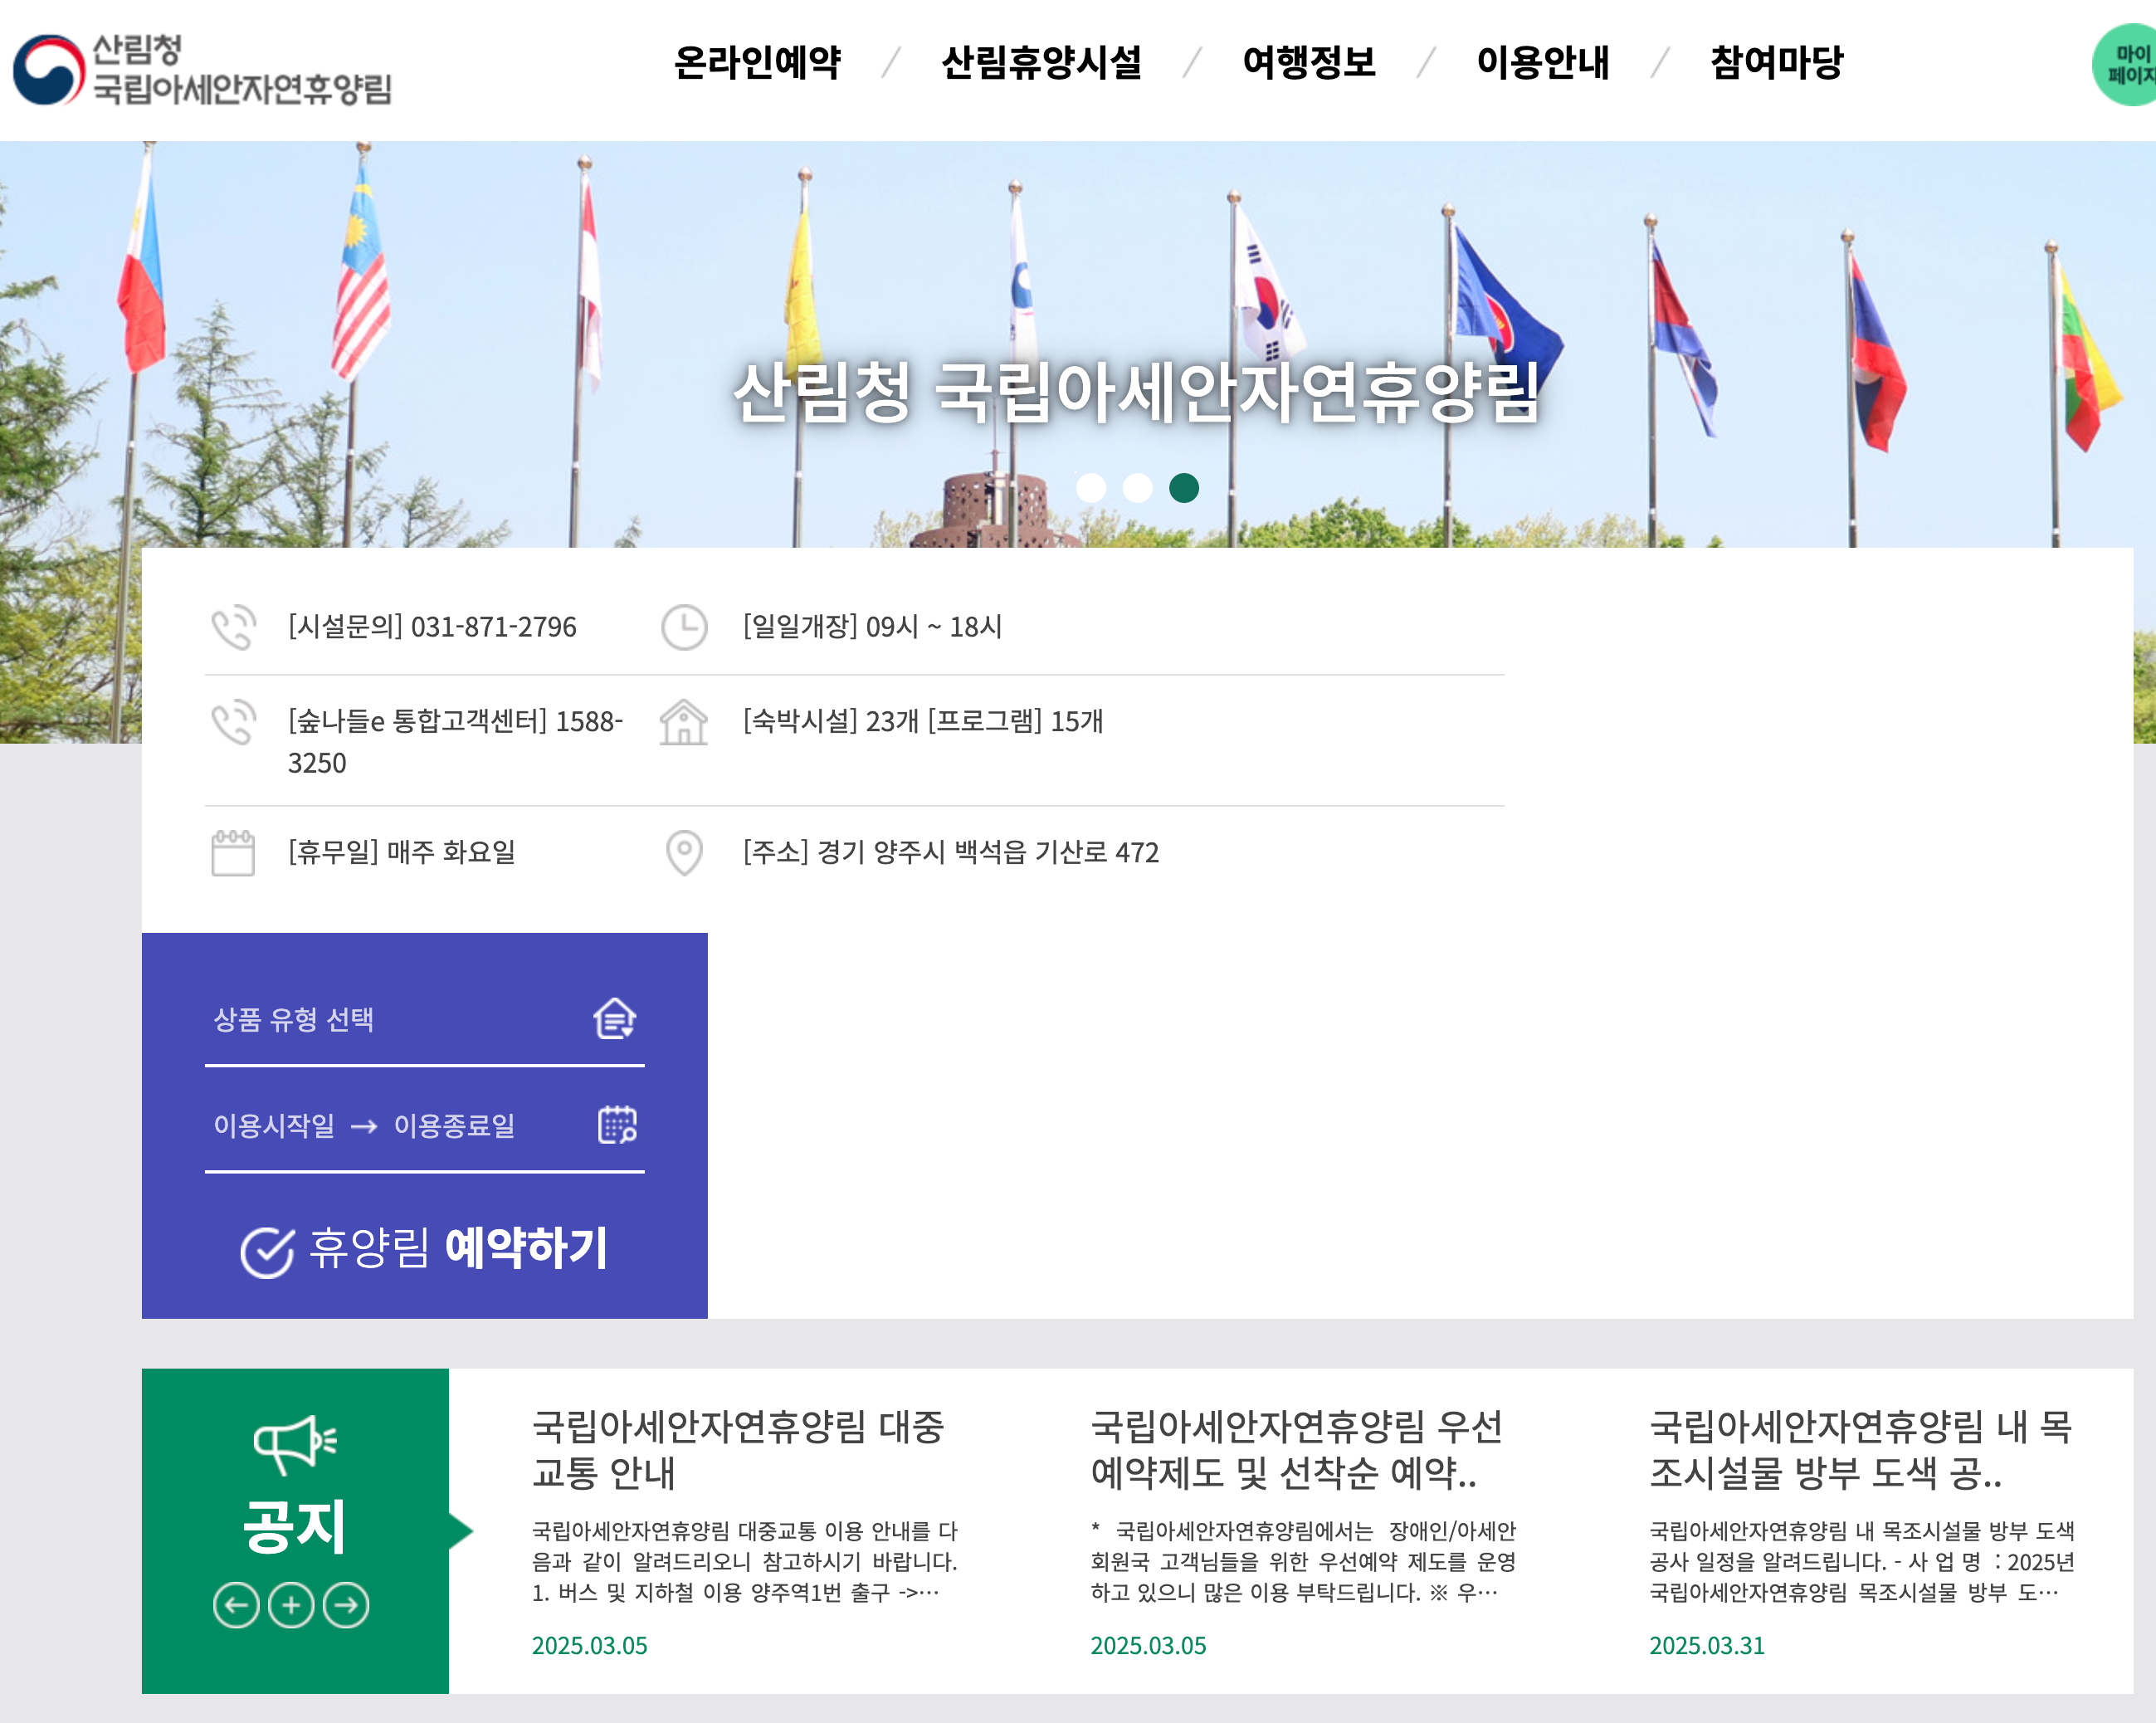Click the phone icon next to 시설문의

(x=236, y=628)
